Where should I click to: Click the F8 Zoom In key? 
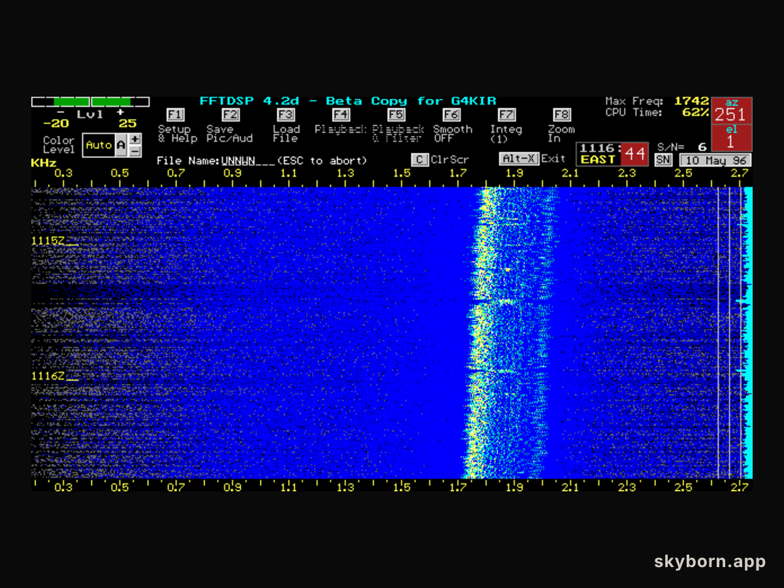tap(561, 115)
